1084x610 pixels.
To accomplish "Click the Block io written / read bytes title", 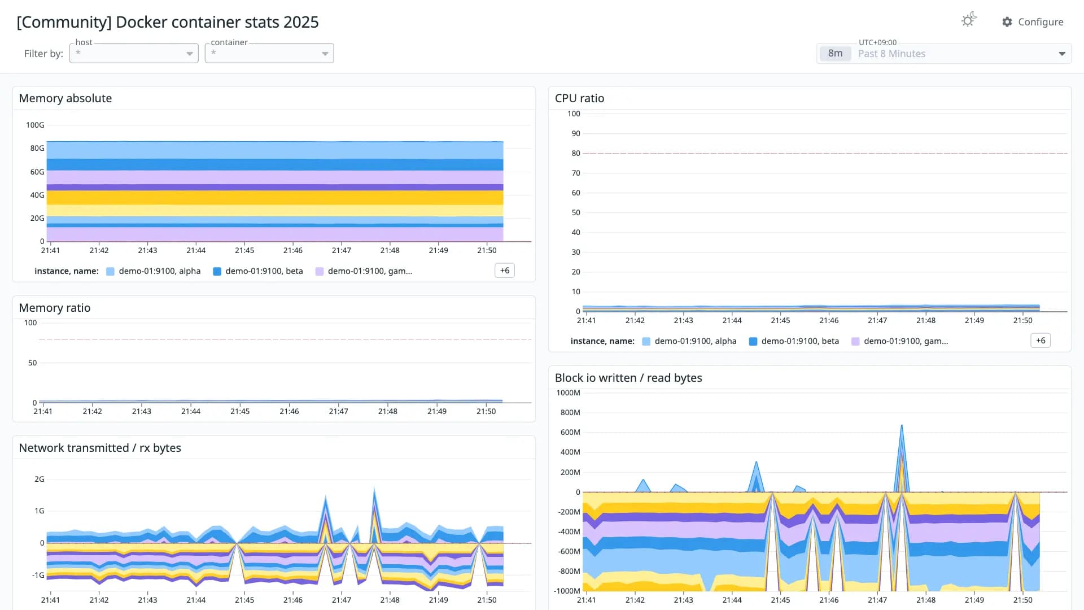I will pyautogui.click(x=628, y=378).
